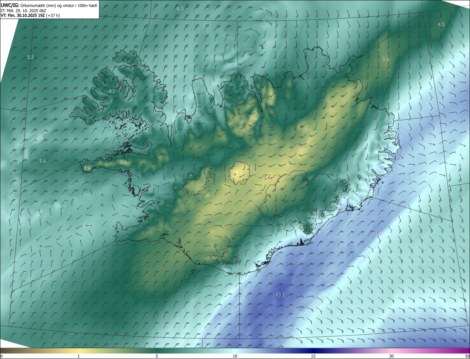
Task: Click the 3.0 value on Snæfellsnes peninsula
Action: pos(123,162)
